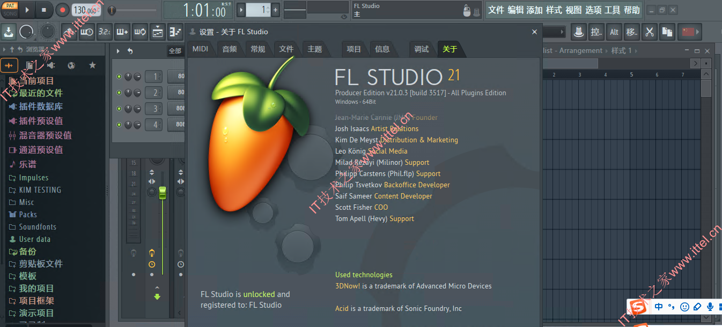Viewport: 722px width, 327px height.
Task: Toggle Sogou input method in system tray
Action: click(x=638, y=307)
